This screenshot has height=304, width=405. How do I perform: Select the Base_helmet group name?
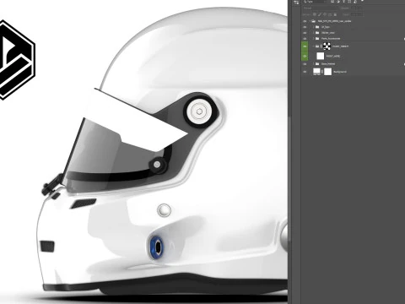[x=328, y=64]
